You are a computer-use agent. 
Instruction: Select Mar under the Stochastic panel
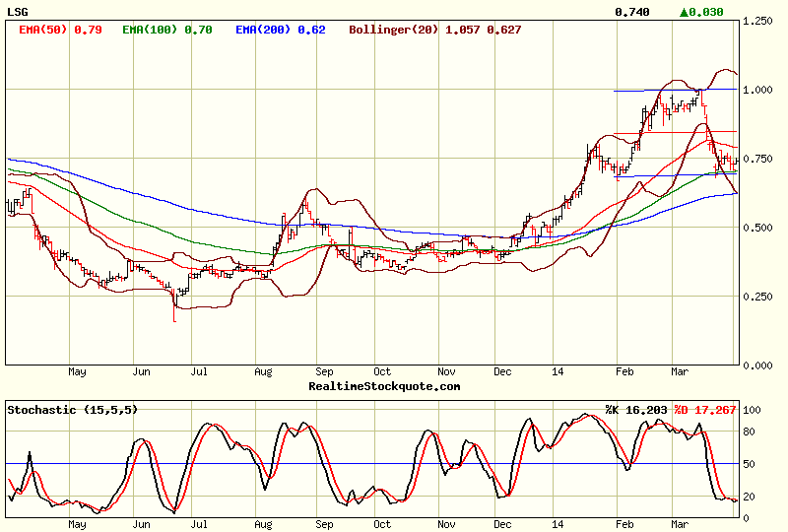point(680,524)
